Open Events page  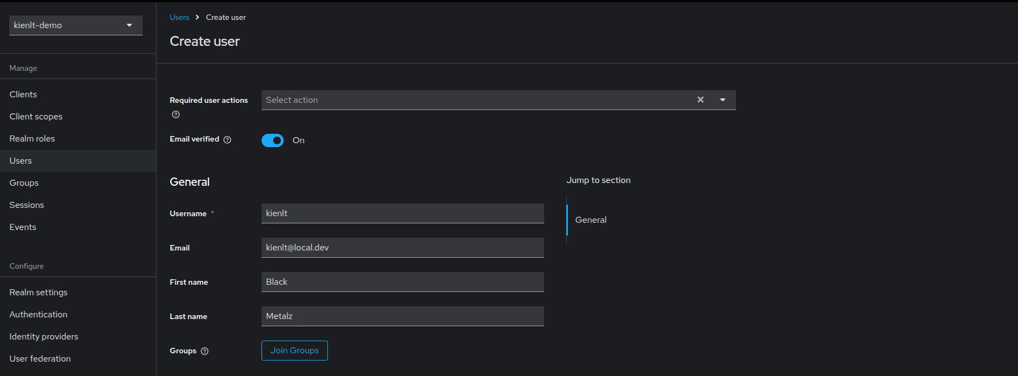(78, 227)
